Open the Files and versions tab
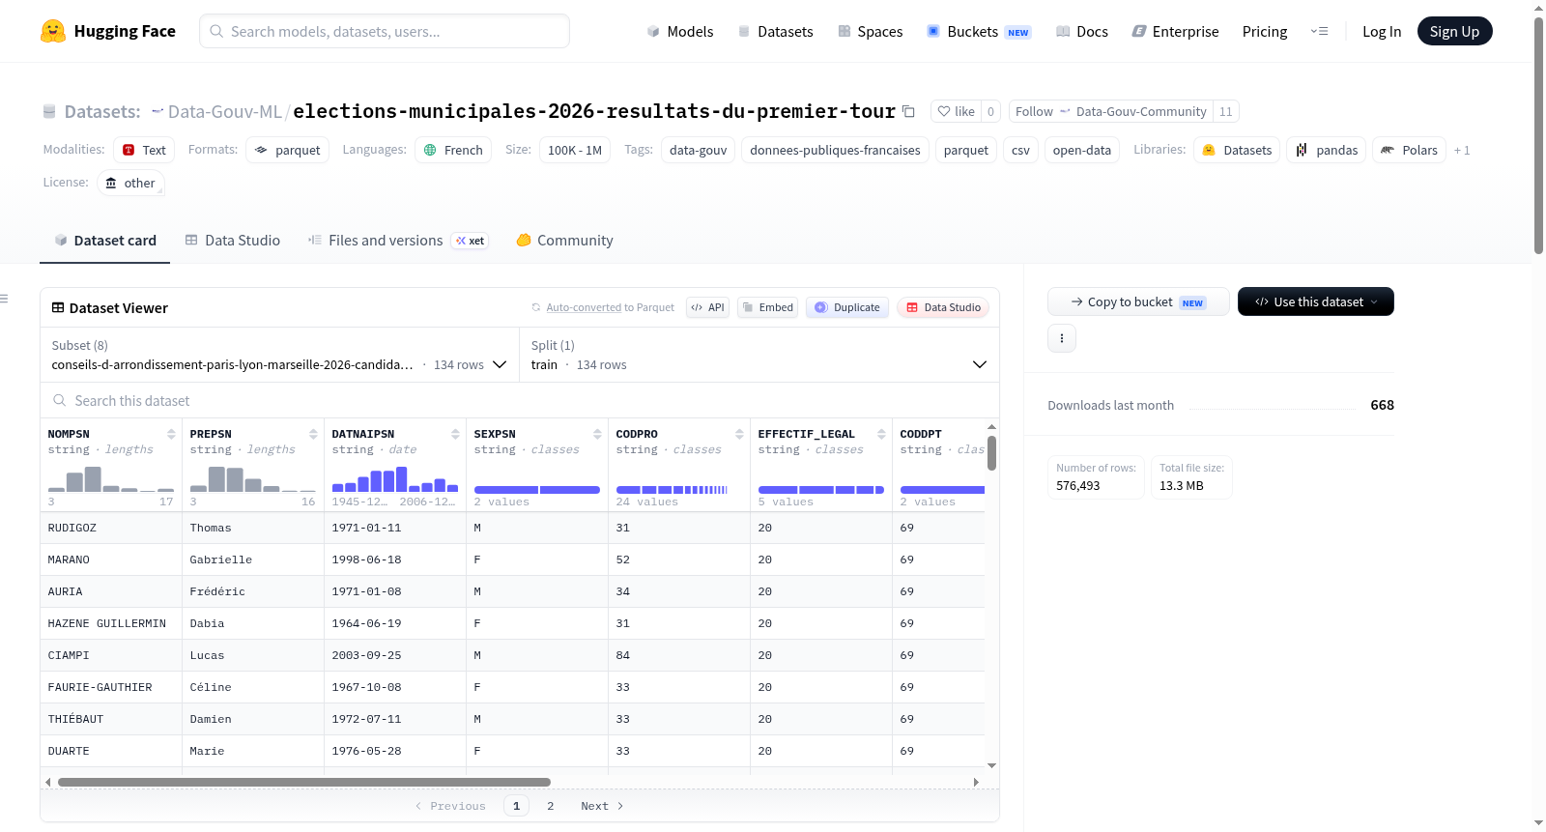The image size is (1546, 832). point(398,240)
